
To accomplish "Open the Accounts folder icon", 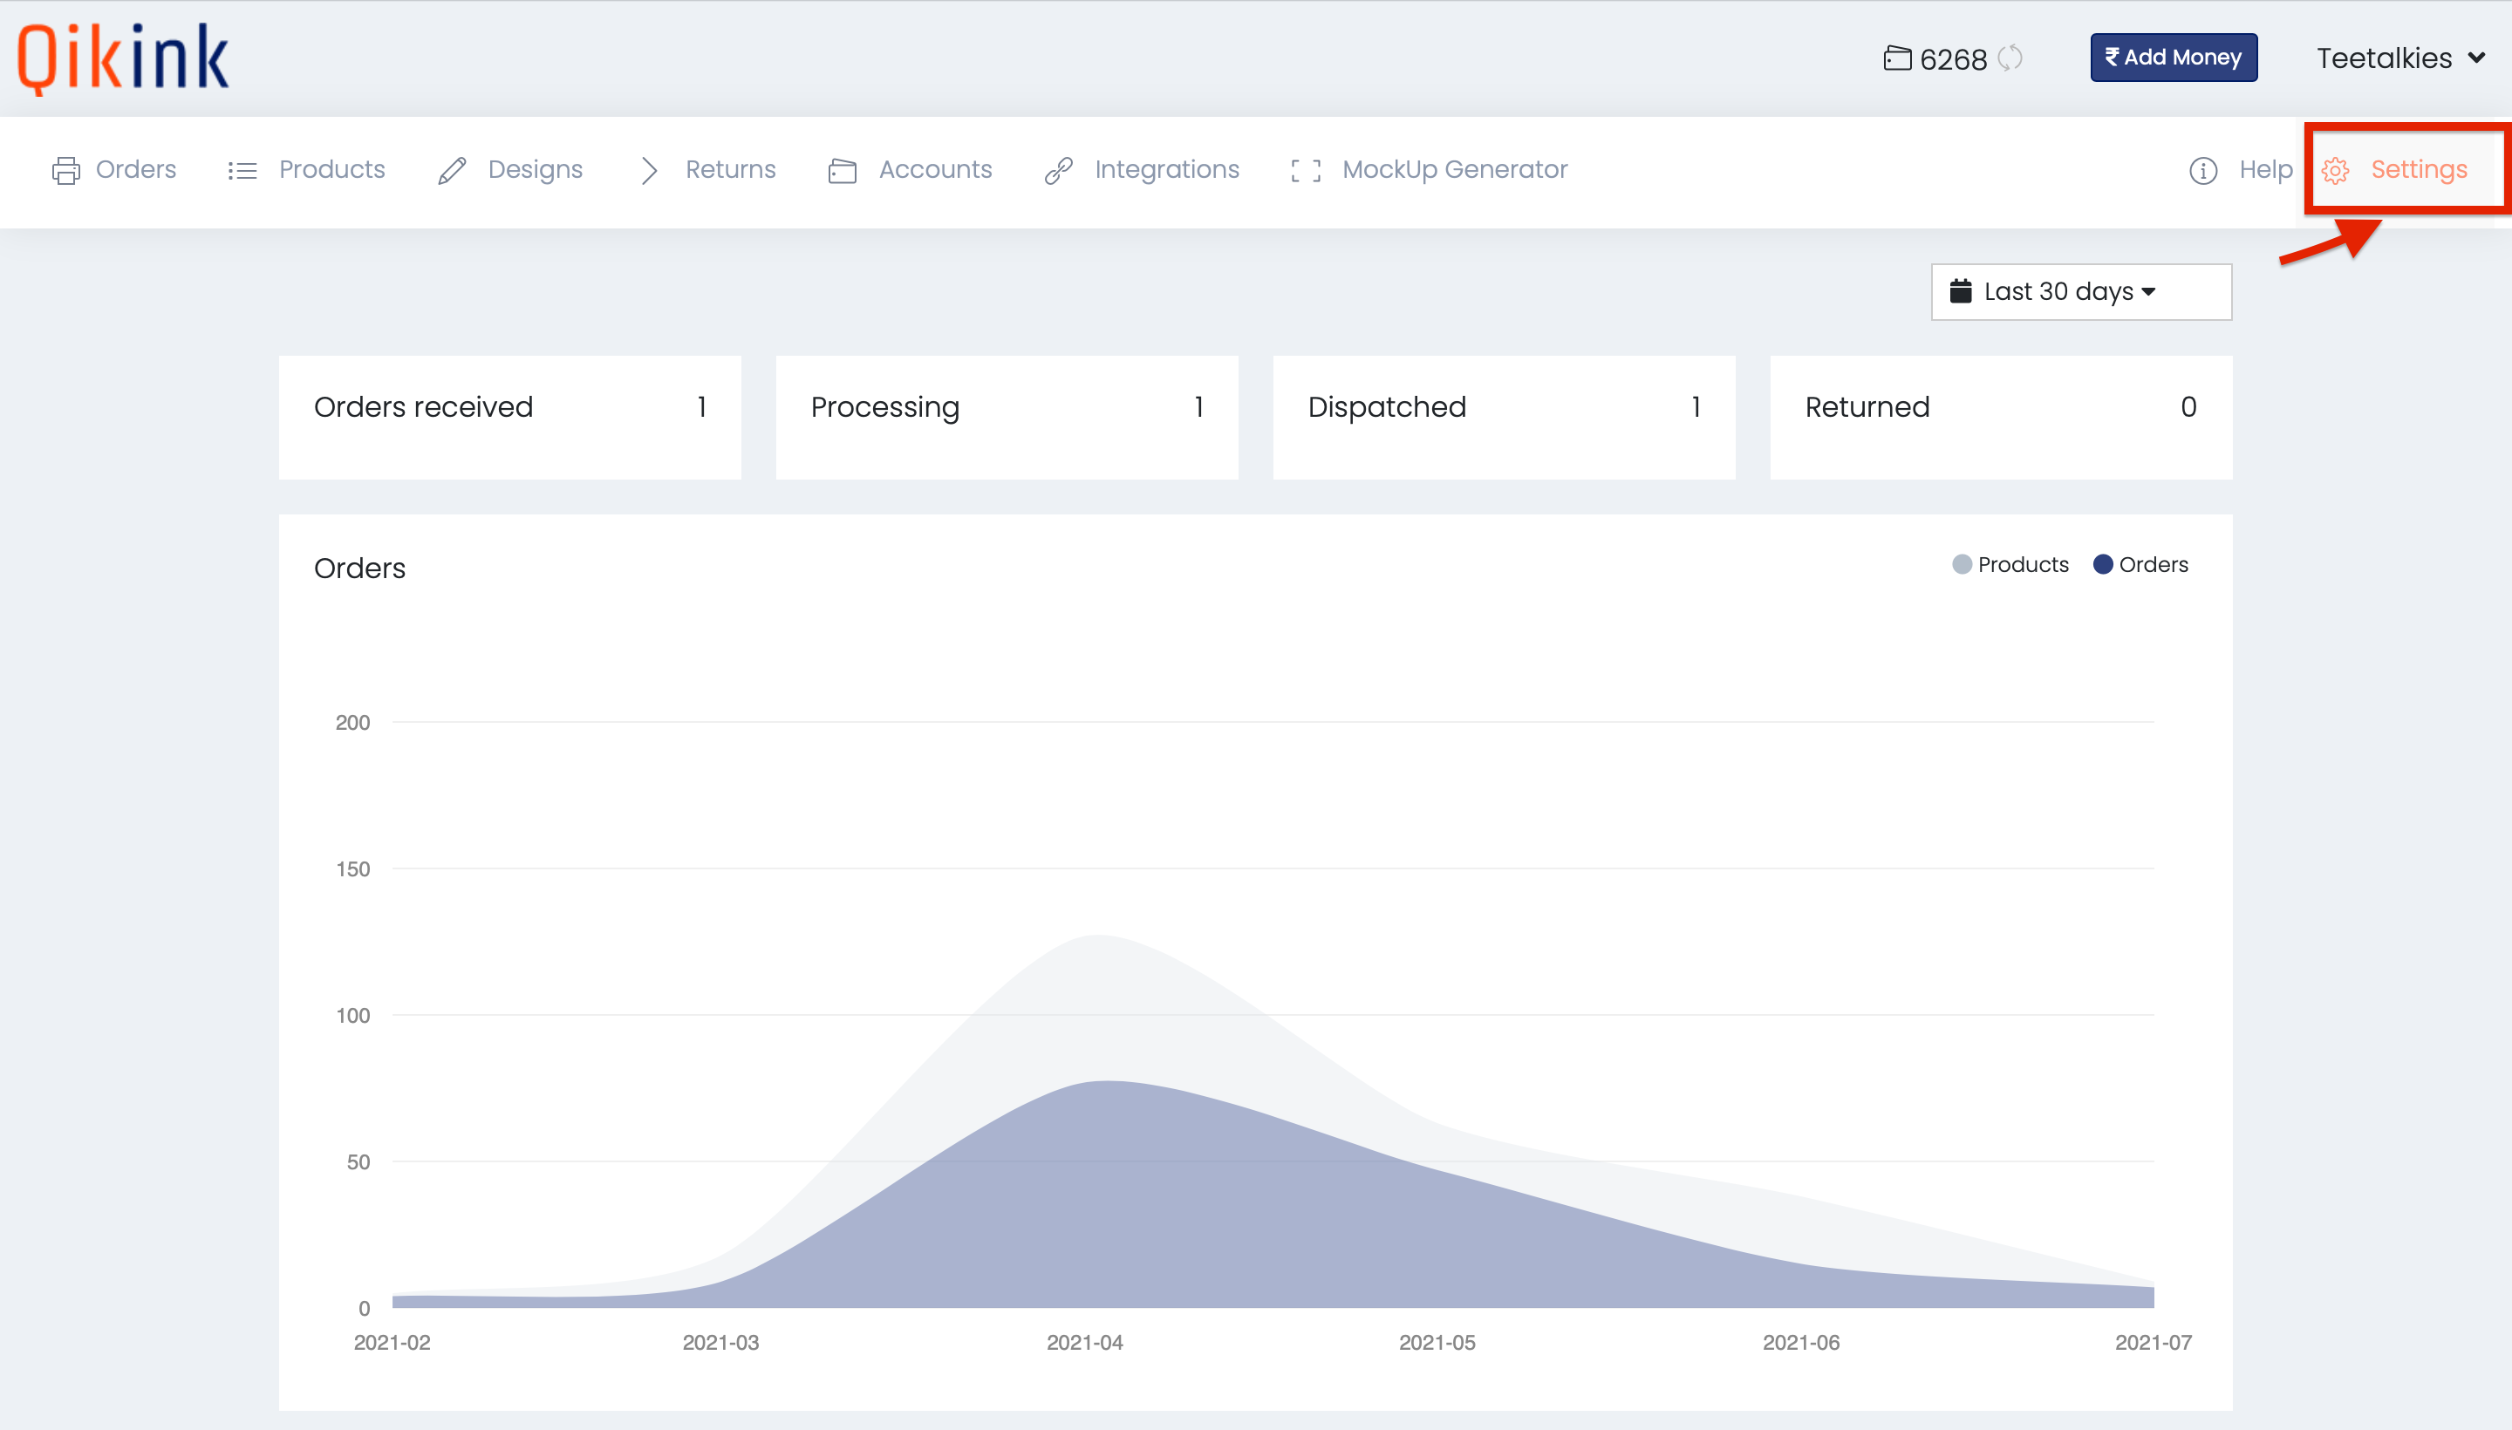I will pos(840,169).
